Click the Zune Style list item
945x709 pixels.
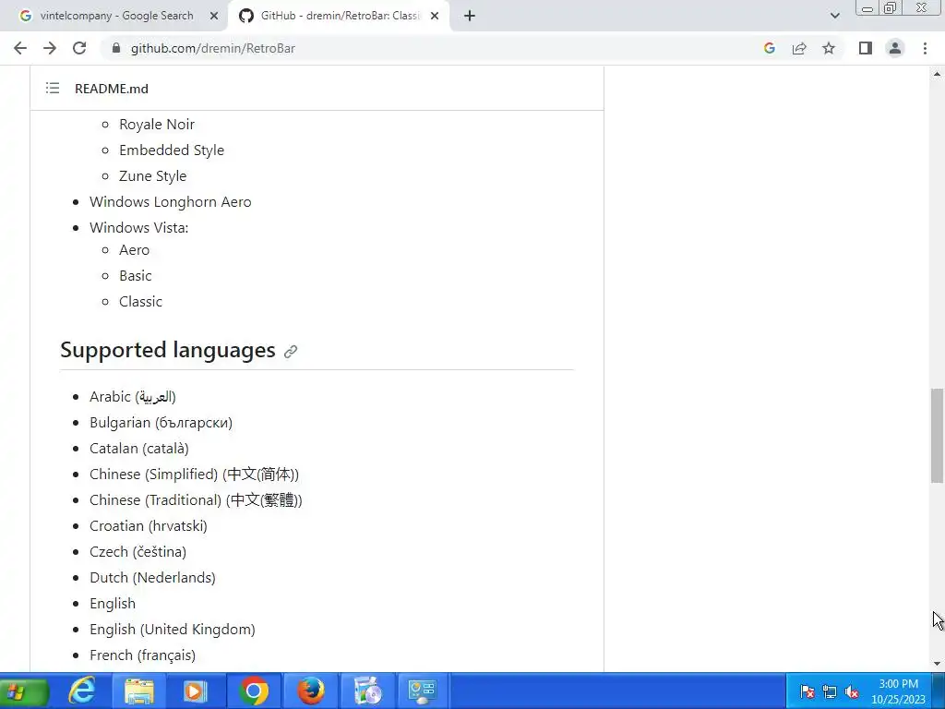pos(153,176)
